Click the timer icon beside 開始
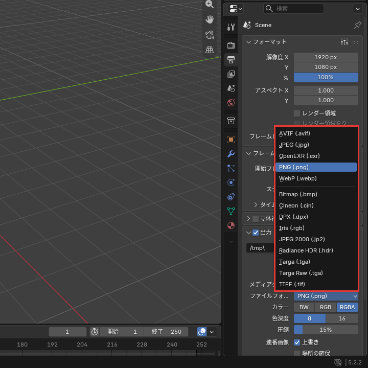Viewport: 368px width, 368px height. 95,332
